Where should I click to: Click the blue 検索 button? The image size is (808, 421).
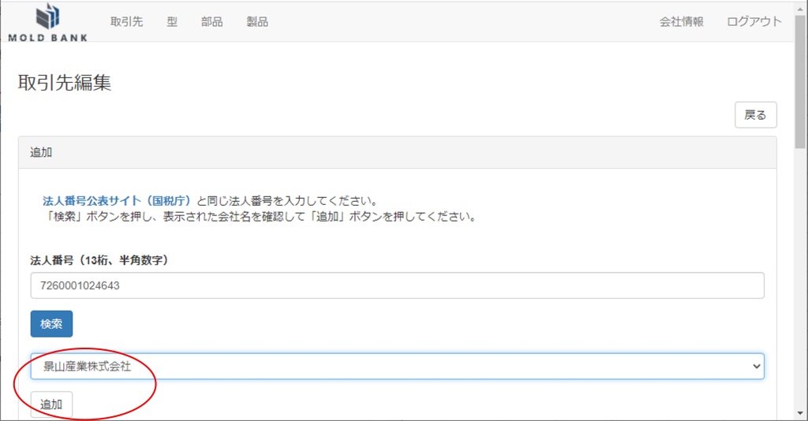pos(51,324)
